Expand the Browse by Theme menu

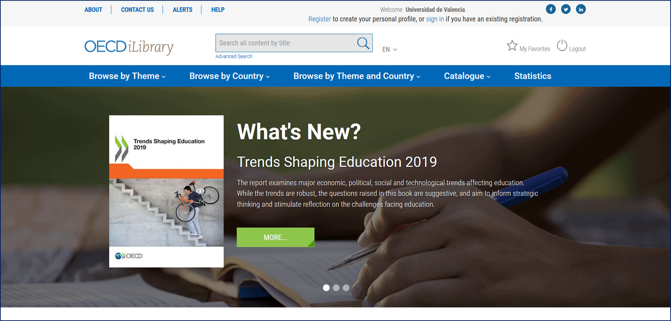[127, 76]
